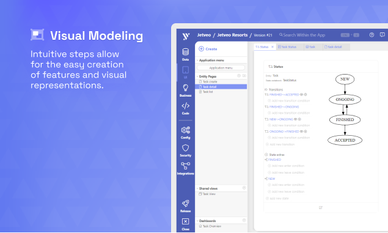388x233 pixels.
Task: Click the Jetveo logo in the header
Action: point(186,36)
